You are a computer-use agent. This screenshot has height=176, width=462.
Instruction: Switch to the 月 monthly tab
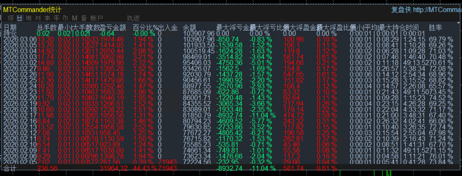38,18
